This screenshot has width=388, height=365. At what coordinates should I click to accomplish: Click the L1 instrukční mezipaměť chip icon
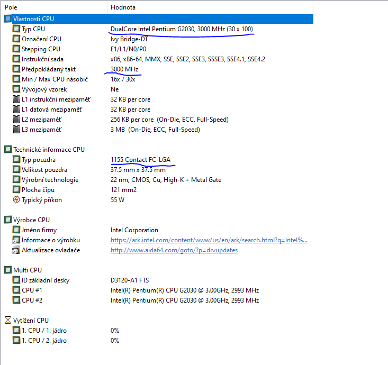tap(16, 99)
